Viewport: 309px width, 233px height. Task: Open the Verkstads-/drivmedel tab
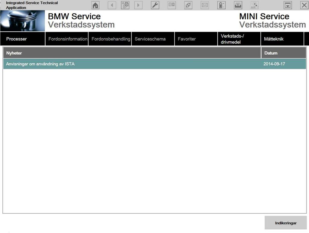tap(239, 39)
